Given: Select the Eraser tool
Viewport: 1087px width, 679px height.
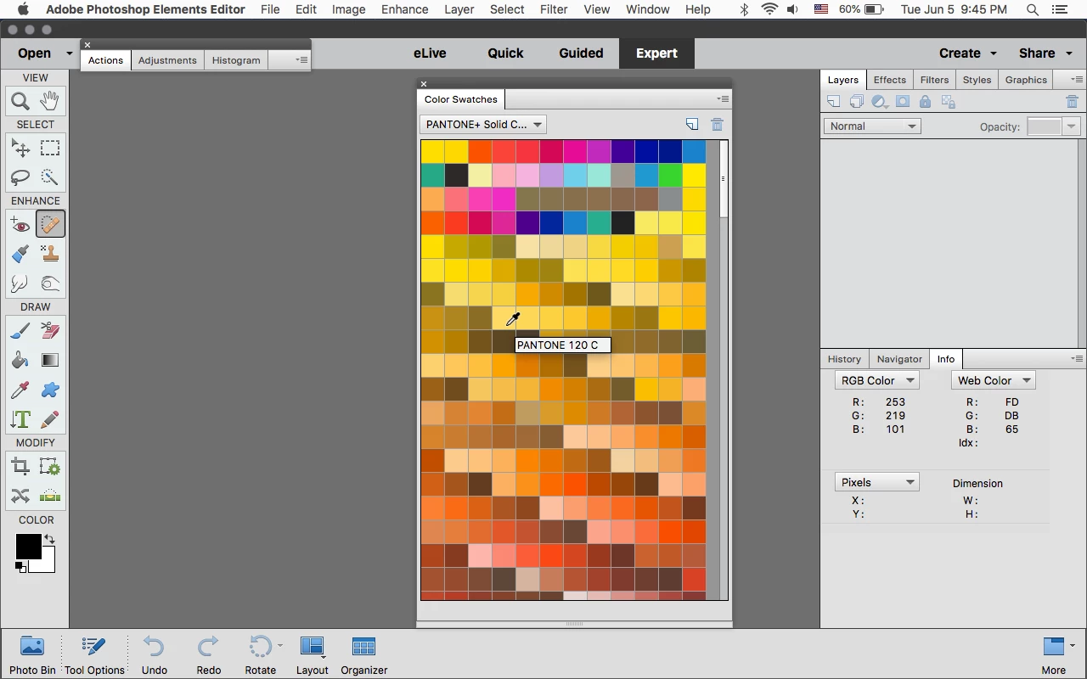Looking at the screenshot, I should tap(50, 330).
